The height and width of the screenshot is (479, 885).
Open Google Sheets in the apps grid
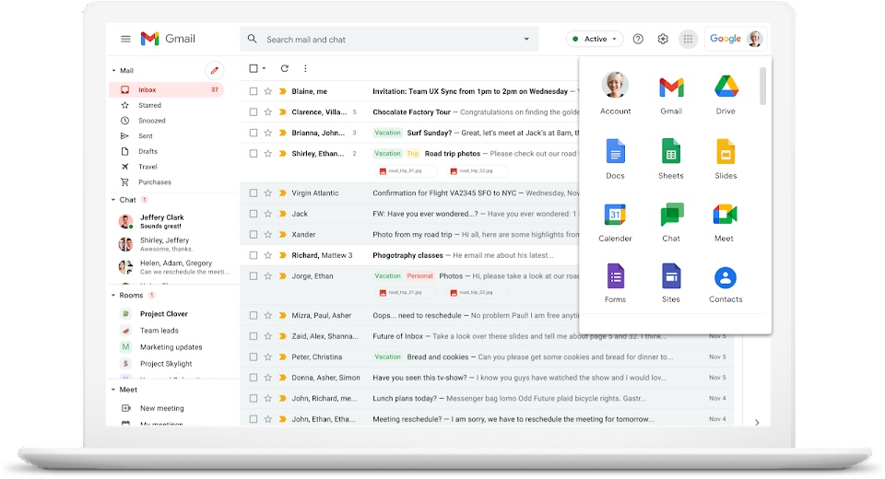coord(670,152)
